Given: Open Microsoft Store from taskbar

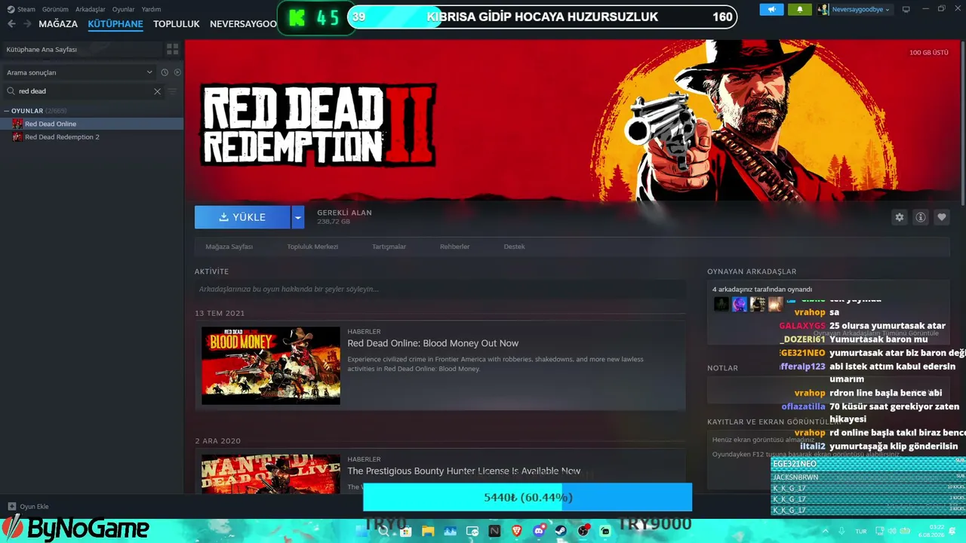Looking at the screenshot, I should click(x=405, y=531).
